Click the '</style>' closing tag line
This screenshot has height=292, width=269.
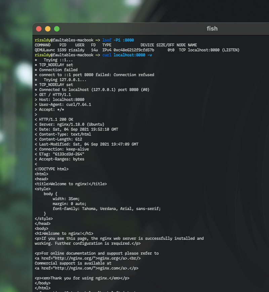pyautogui.click(x=44, y=219)
